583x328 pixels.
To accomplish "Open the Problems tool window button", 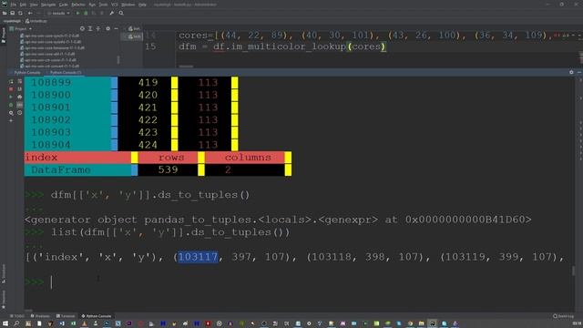I will pos(40,316).
